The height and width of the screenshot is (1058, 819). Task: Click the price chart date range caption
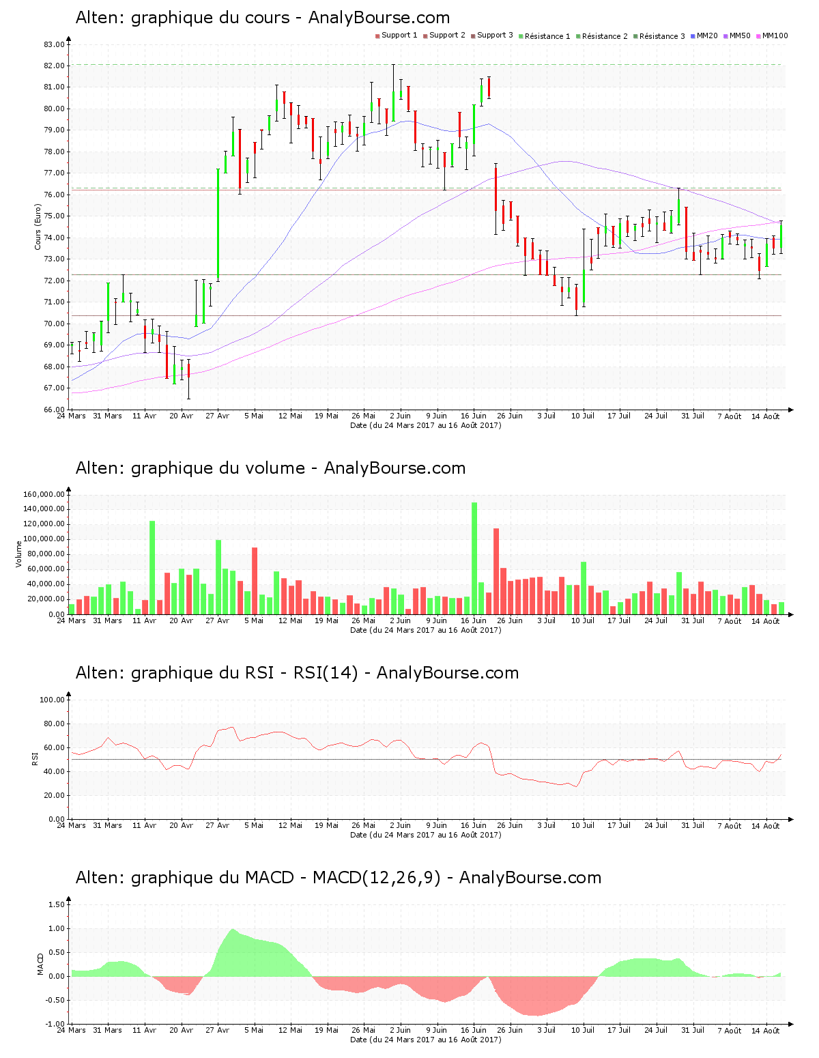425,425
